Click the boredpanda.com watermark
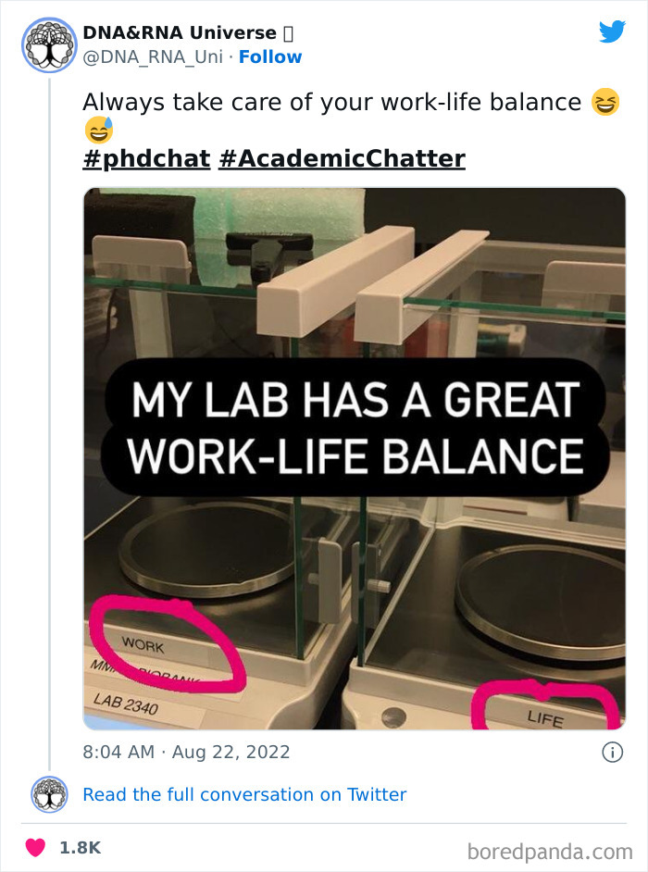The image size is (648, 872). [x=549, y=851]
